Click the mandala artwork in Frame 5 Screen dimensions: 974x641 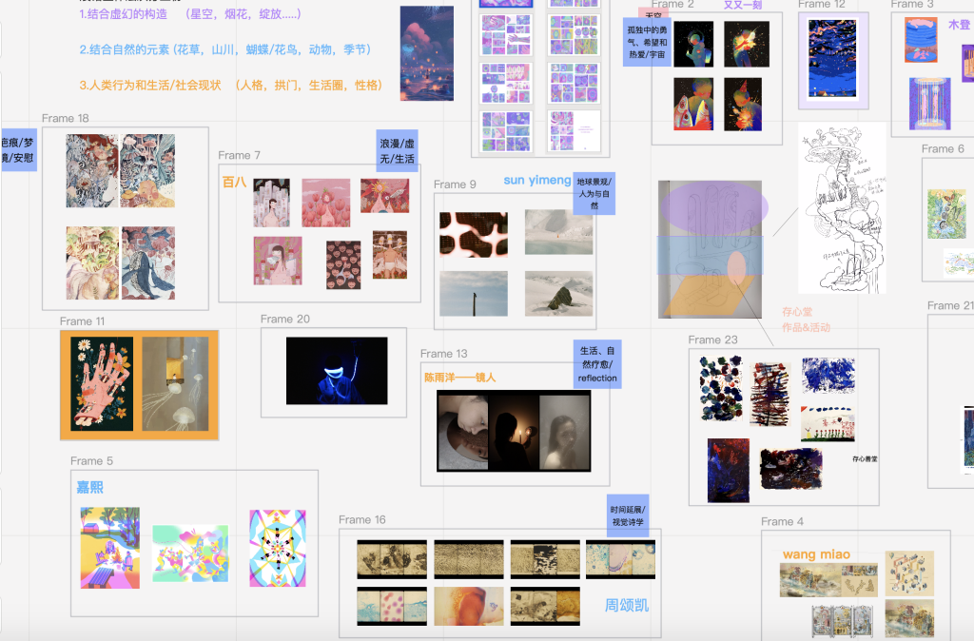coord(278,547)
